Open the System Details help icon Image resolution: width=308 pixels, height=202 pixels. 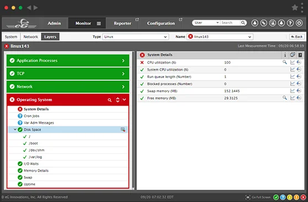[300, 55]
